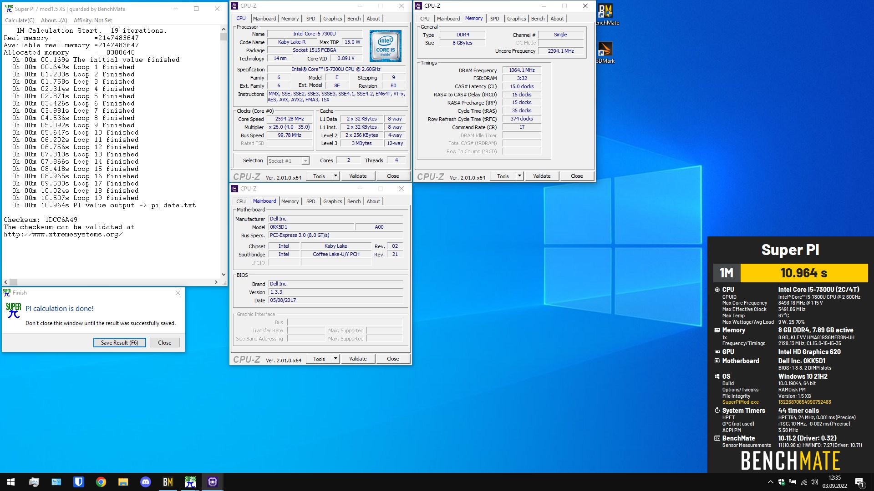Image resolution: width=874 pixels, height=491 pixels.
Task: Click Intel Core i5 logo in CPU-Z
Action: coord(385,45)
